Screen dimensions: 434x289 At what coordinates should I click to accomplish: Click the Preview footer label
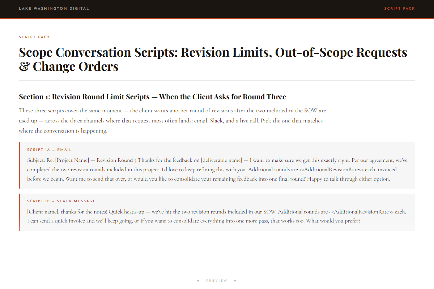point(217,281)
